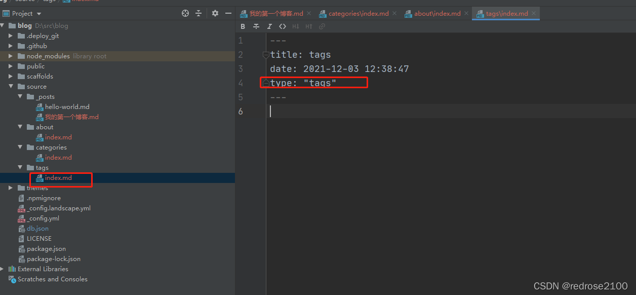Image resolution: width=636 pixels, height=295 pixels.
Task: Click the LICENSE file icon
Action: point(21,239)
